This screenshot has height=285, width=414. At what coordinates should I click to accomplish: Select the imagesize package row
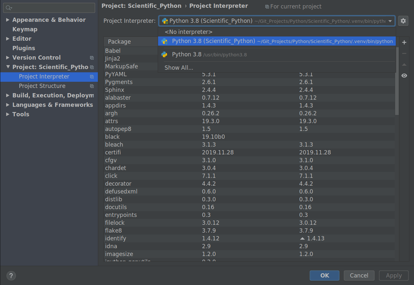point(250,254)
